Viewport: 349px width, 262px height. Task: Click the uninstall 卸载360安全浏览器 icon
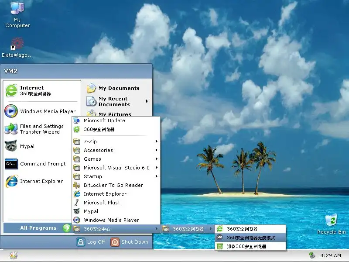coord(220,246)
